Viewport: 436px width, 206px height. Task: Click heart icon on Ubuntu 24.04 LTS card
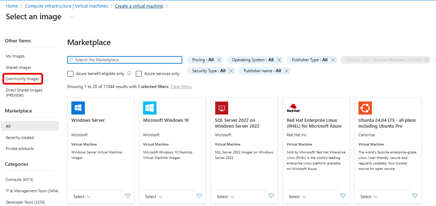[x=415, y=196]
